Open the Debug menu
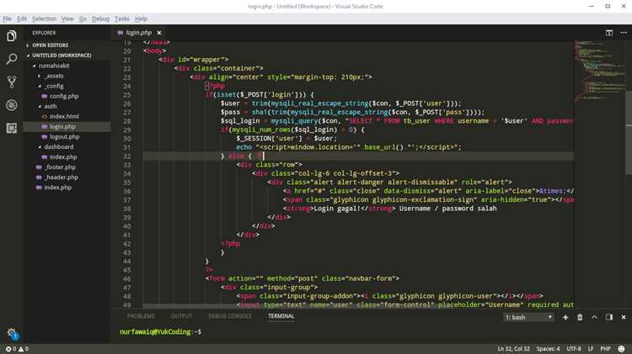This screenshot has width=632, height=354. 101,18
